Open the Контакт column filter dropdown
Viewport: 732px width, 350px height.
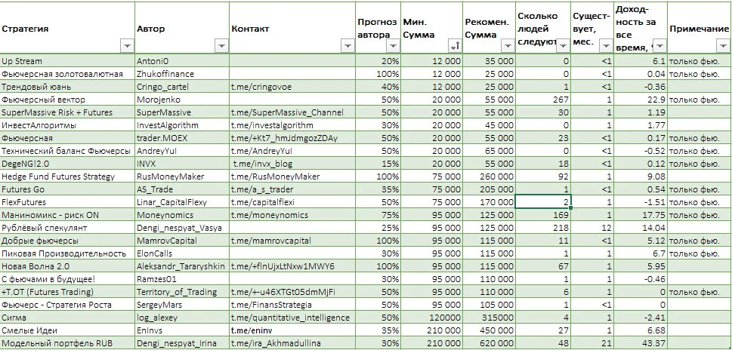coord(347,46)
